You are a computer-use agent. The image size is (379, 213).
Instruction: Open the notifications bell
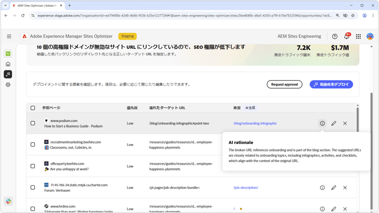346,36
